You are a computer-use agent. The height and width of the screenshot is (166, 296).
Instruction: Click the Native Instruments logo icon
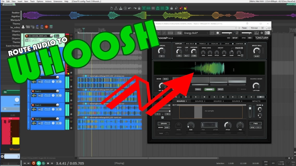[x=267, y=33]
